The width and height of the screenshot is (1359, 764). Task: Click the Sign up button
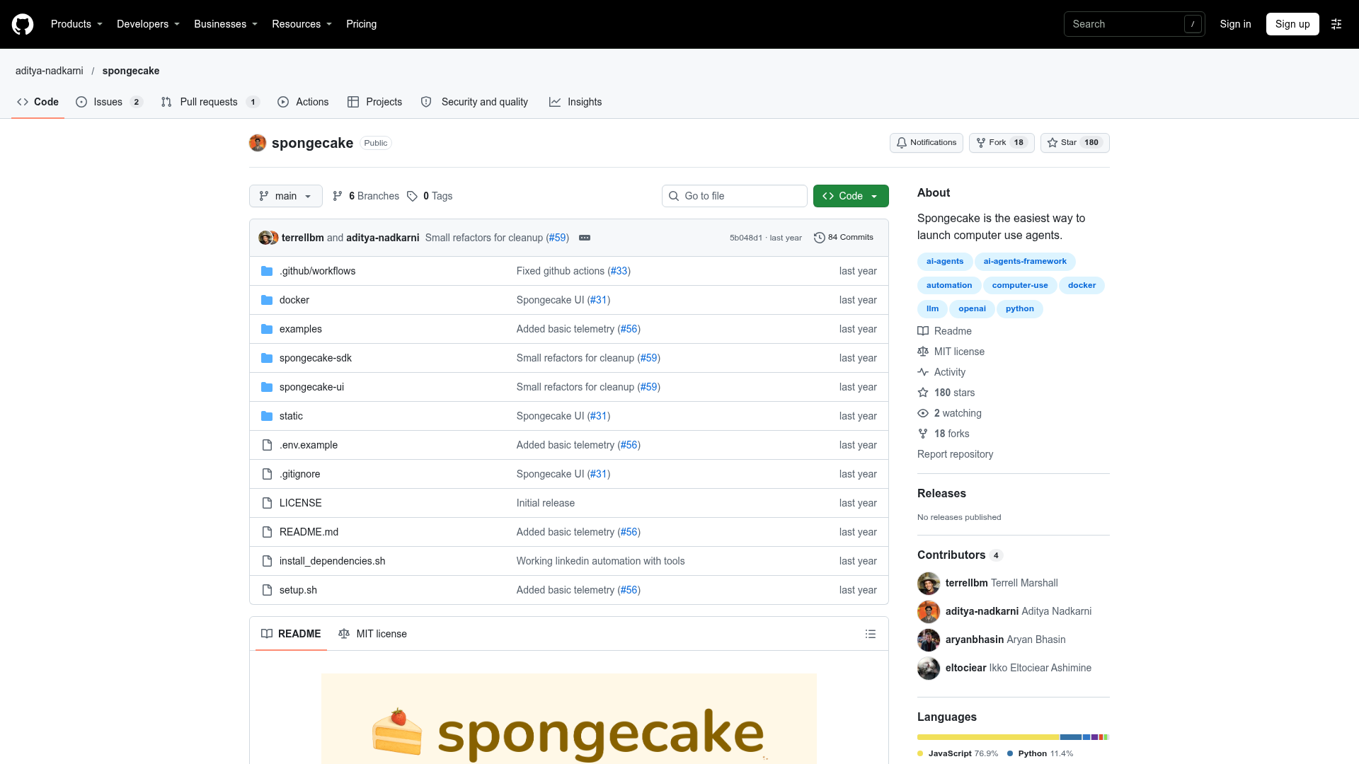[1292, 24]
